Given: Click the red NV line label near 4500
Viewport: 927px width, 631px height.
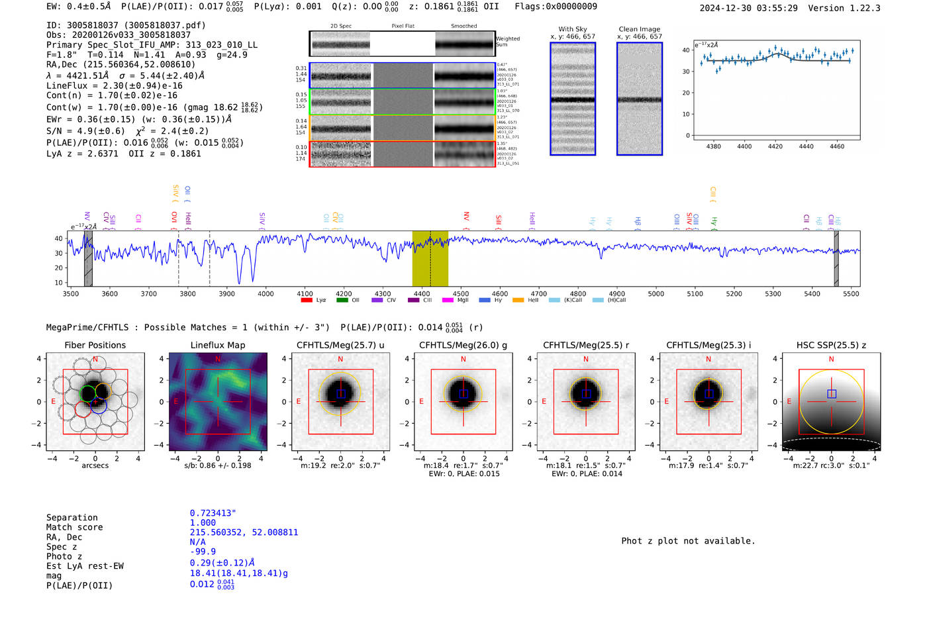Looking at the screenshot, I should coord(466,217).
